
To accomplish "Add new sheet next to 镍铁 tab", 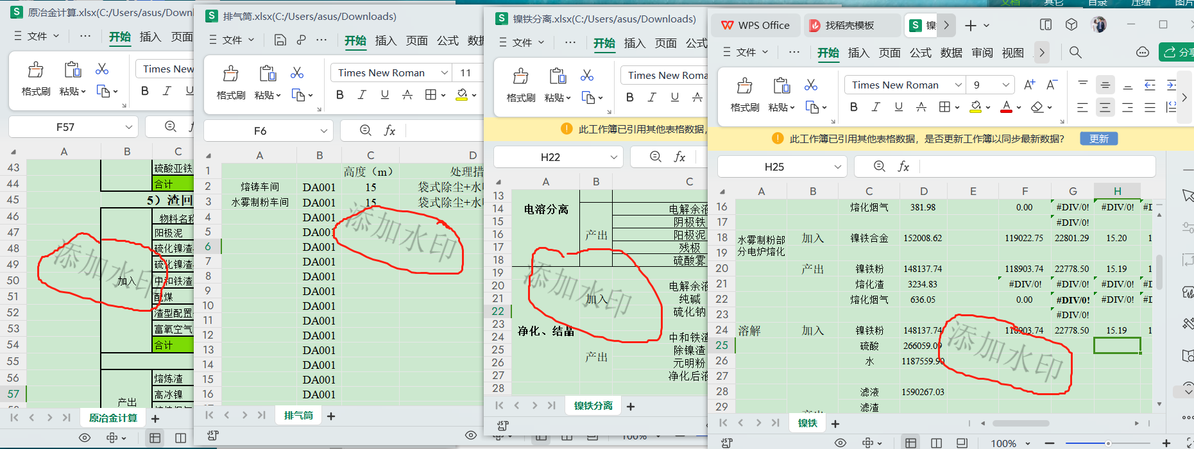I will [x=835, y=423].
